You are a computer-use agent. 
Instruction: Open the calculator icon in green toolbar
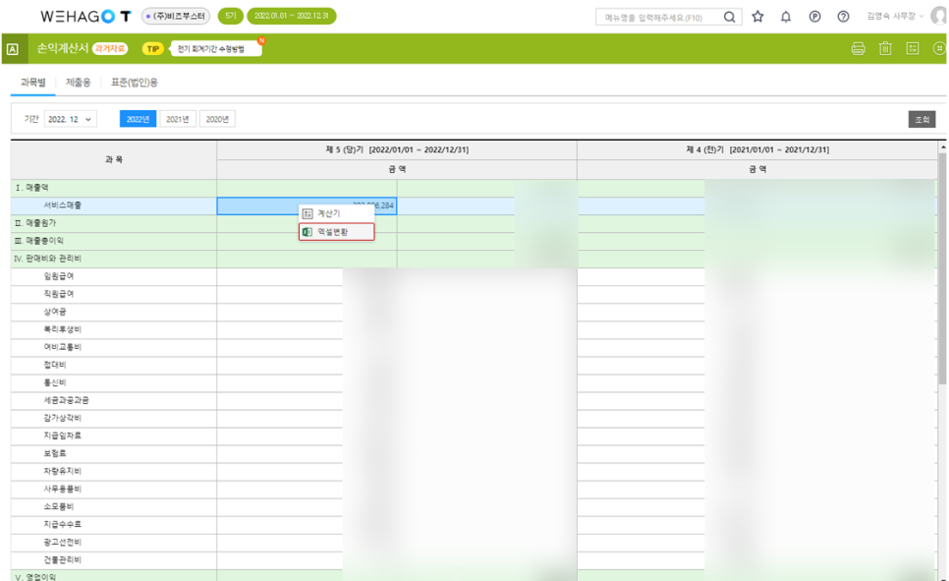pos(913,48)
